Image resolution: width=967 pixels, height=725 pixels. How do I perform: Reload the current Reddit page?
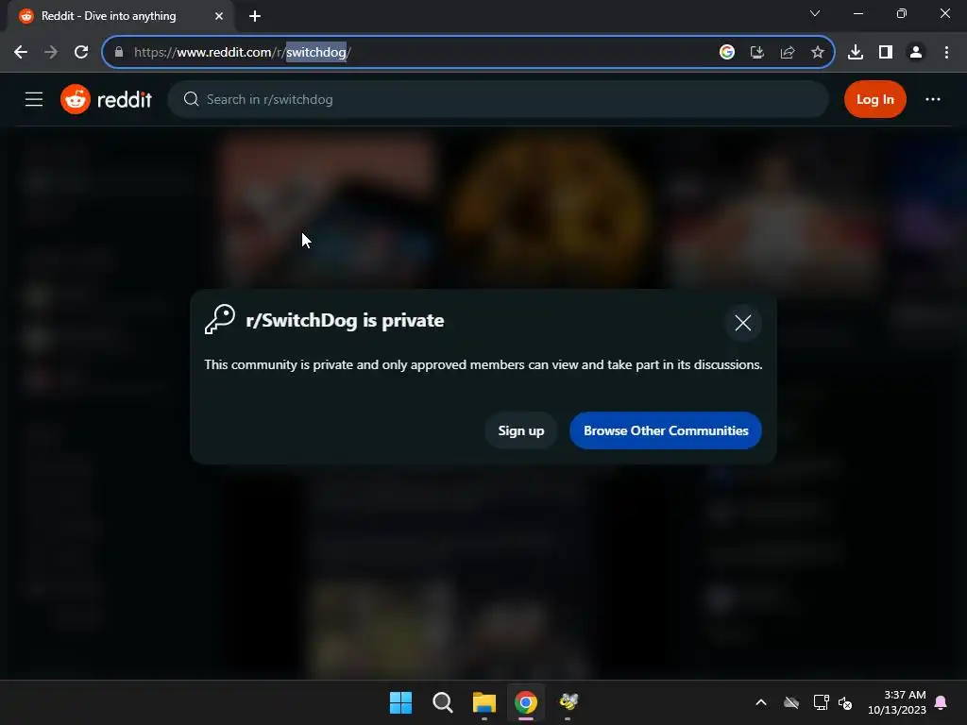click(x=81, y=53)
